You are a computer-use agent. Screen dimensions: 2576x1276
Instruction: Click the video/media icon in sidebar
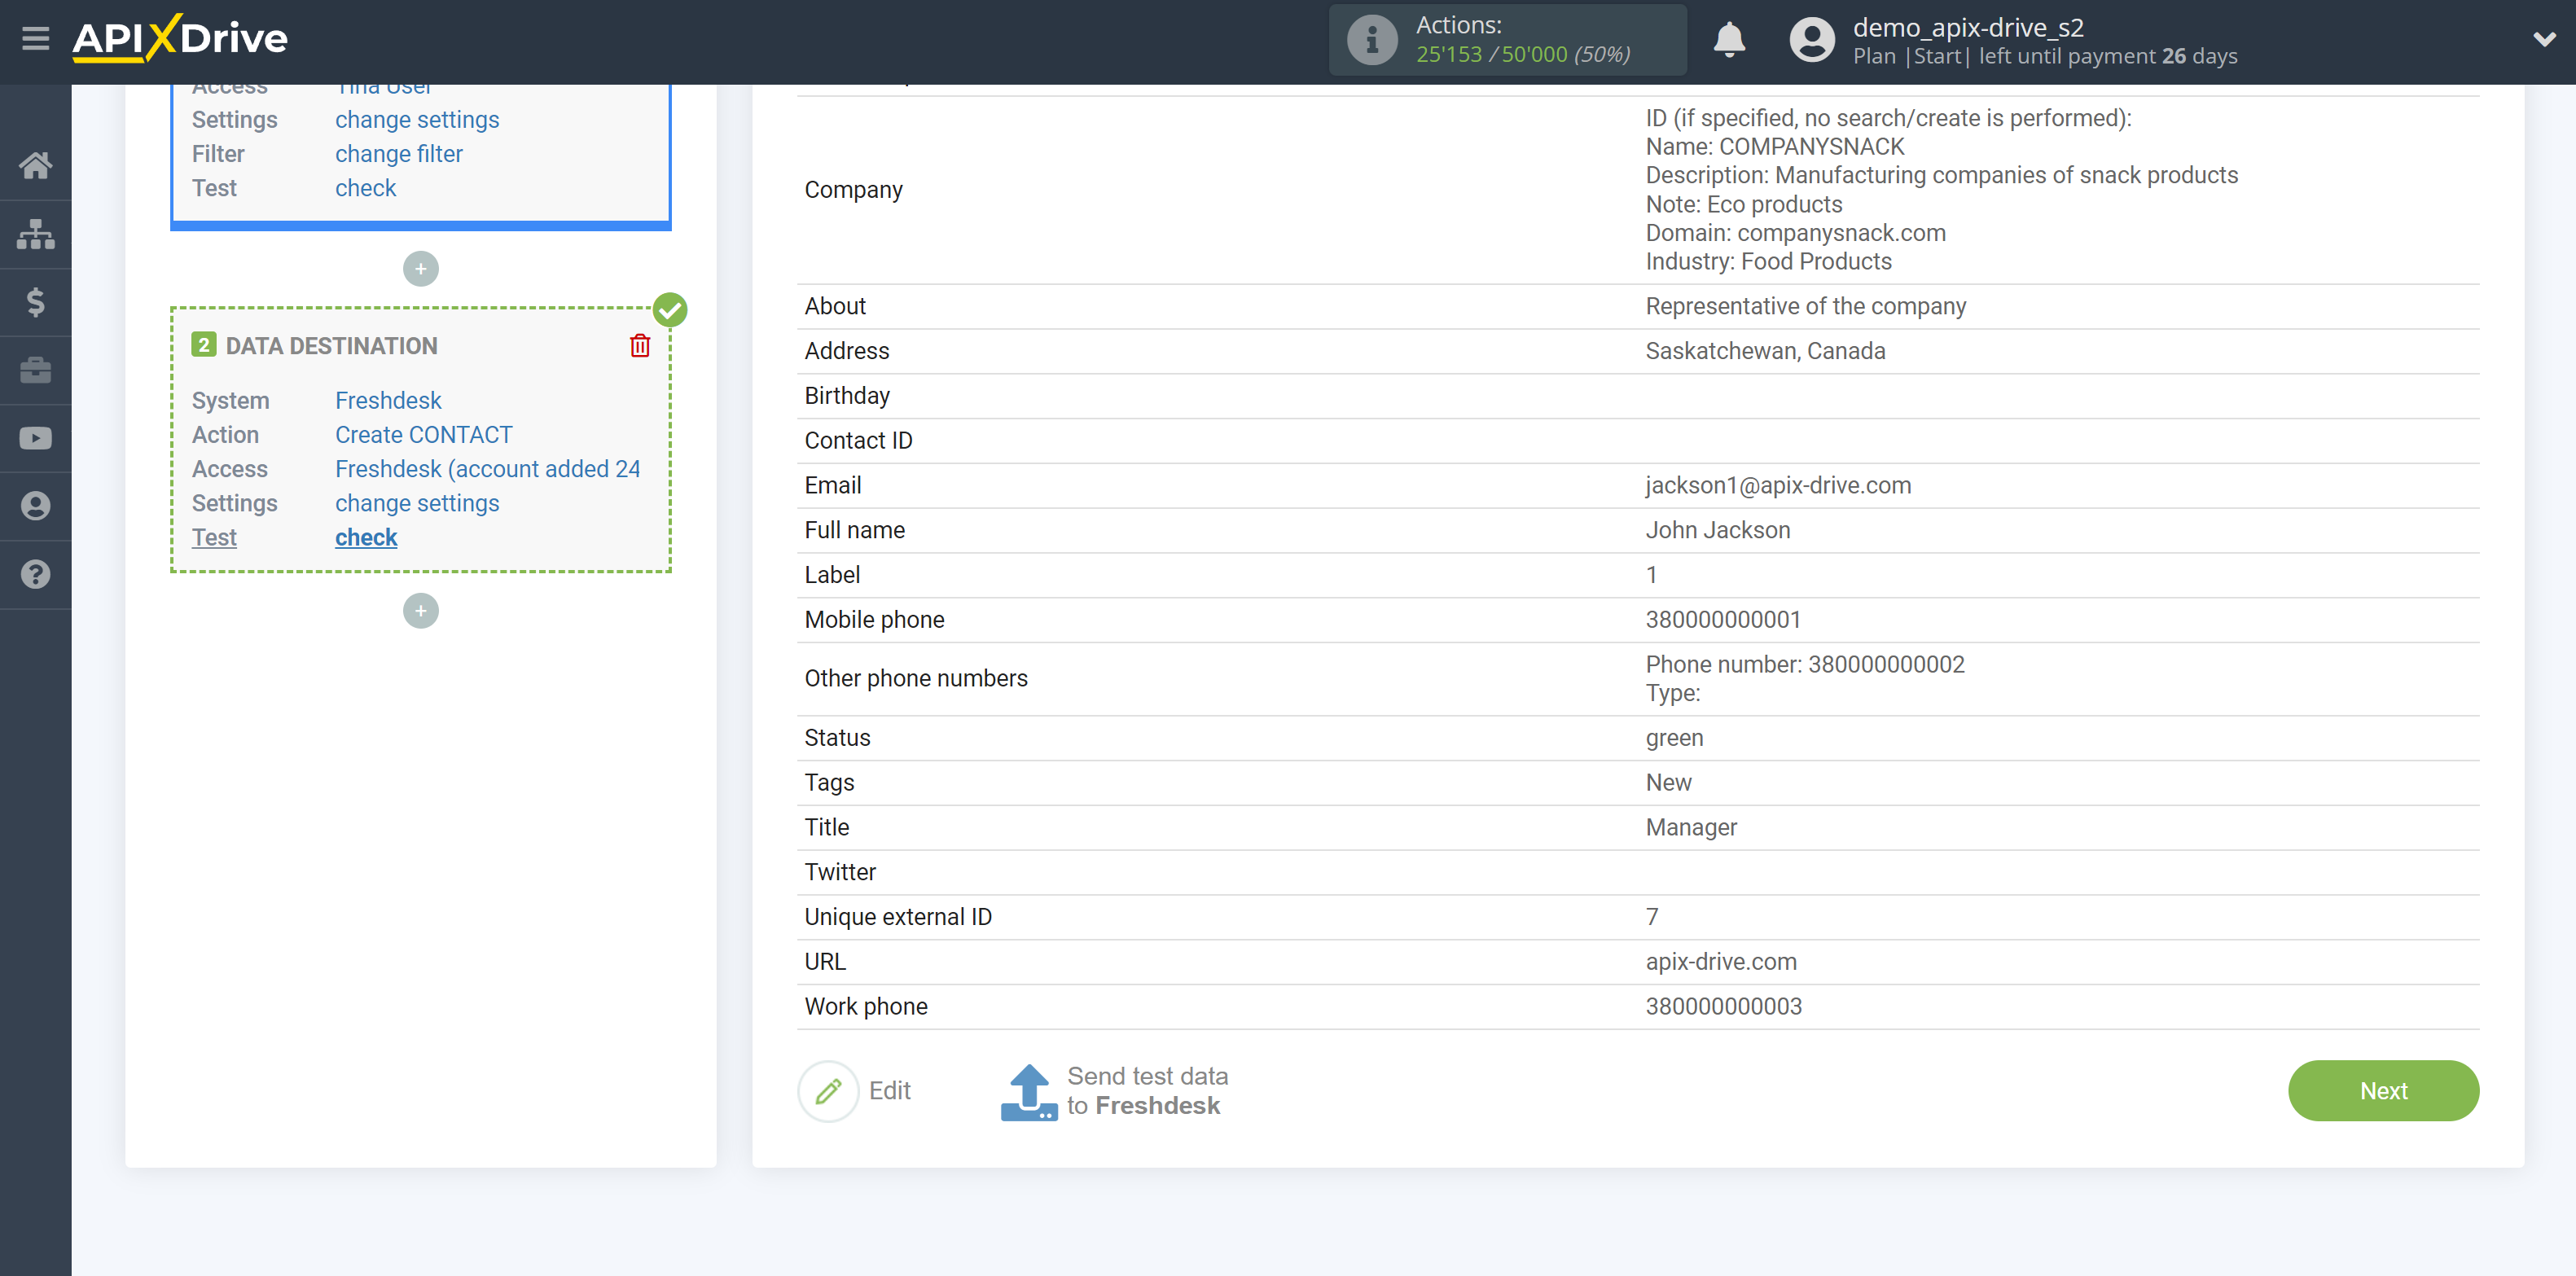click(37, 436)
